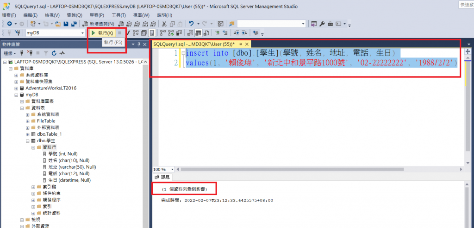Click the Increase Indent icon
The width and height of the screenshot is (474, 228).
click(x=244, y=33)
